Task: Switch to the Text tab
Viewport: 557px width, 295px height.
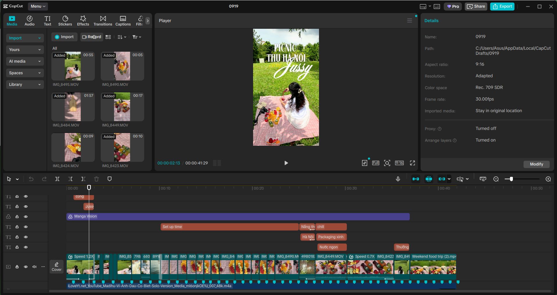Action: click(48, 21)
